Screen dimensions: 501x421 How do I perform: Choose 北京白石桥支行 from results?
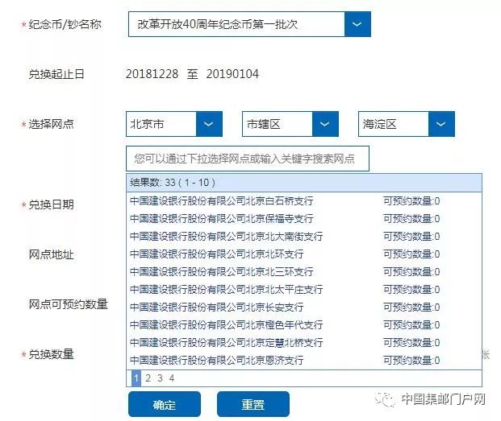pos(304,201)
